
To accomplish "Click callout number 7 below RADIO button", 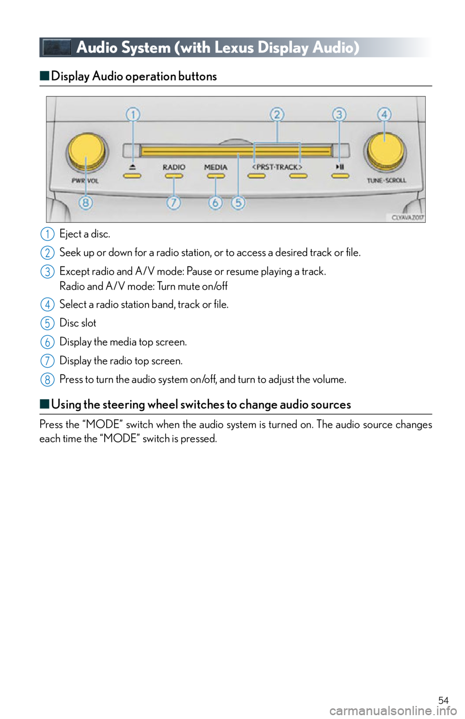I will tap(173, 202).
